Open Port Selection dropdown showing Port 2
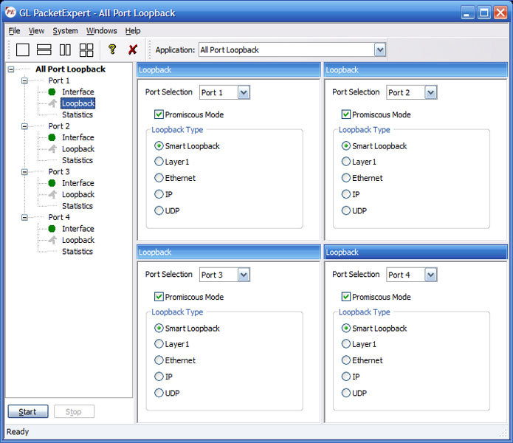 tap(430, 92)
